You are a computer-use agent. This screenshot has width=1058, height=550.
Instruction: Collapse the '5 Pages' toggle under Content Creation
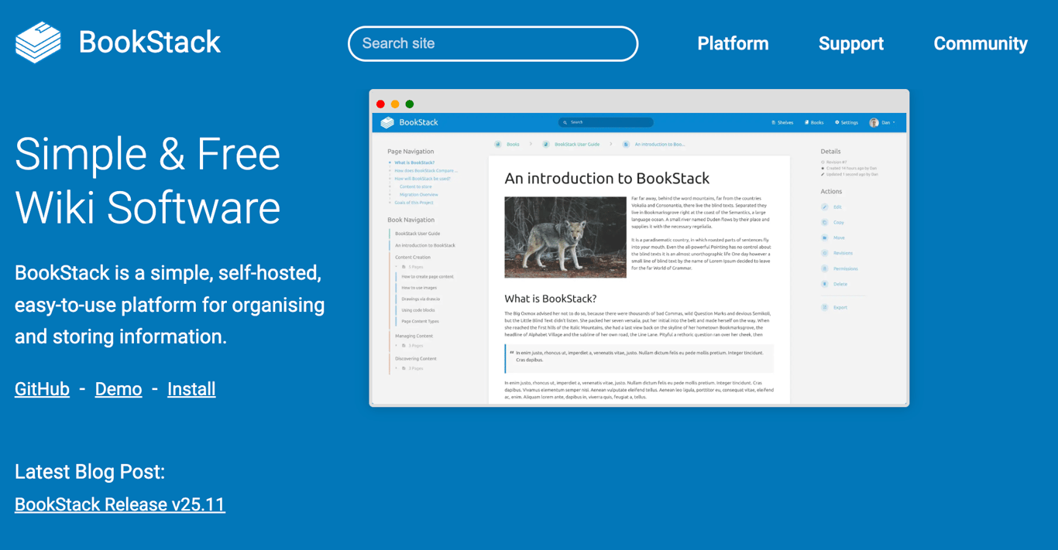point(410,267)
